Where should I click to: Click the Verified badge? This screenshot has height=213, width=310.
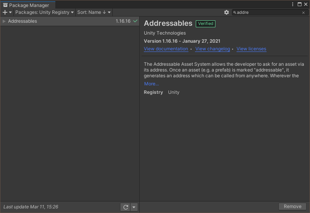pos(205,24)
